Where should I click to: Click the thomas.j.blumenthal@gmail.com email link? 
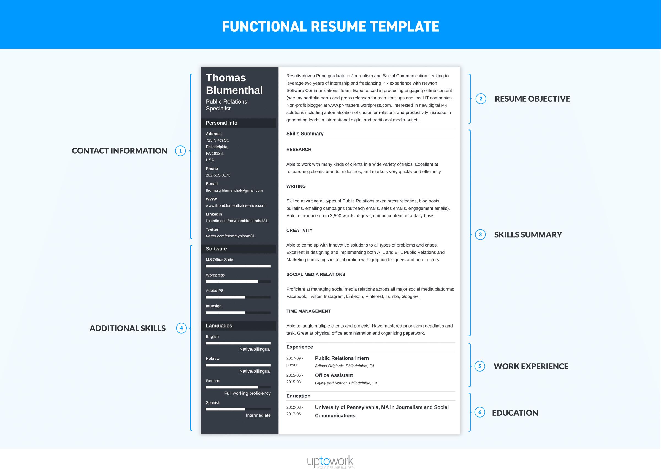[234, 191]
